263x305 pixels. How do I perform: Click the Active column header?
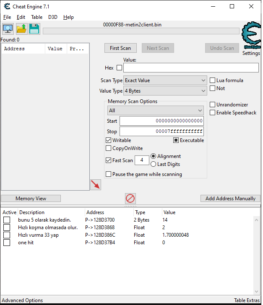9,212
